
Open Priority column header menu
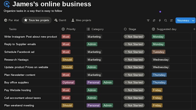pyautogui.click(x=69, y=29)
